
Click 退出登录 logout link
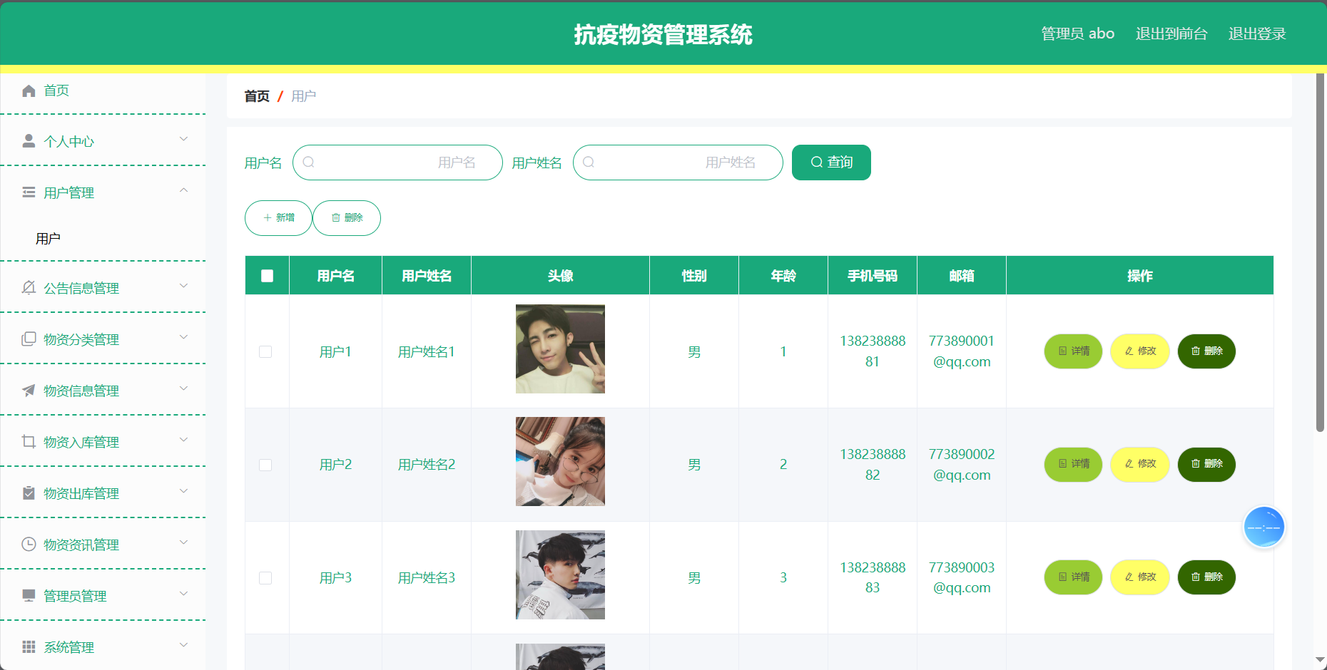point(1257,33)
